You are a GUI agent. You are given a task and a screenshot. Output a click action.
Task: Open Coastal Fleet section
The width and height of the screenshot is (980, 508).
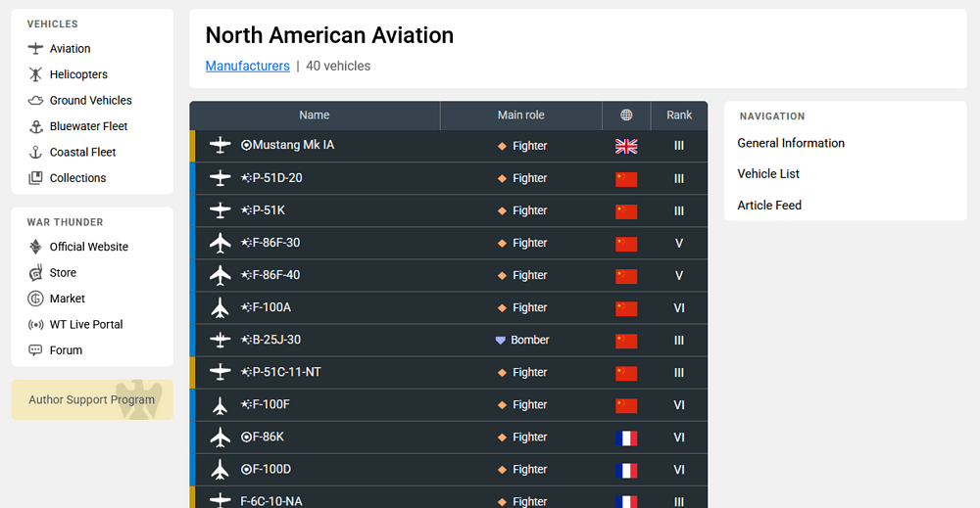tap(82, 153)
